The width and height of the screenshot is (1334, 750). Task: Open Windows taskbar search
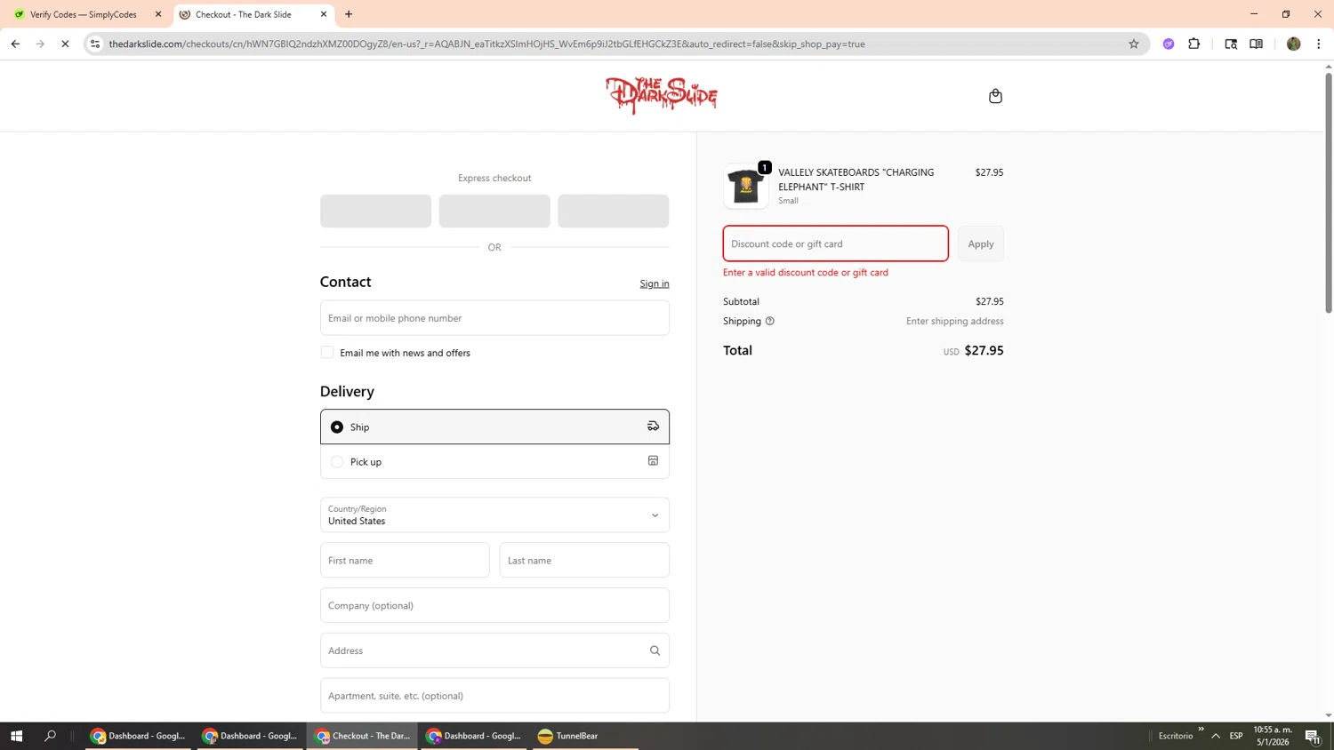(50, 736)
